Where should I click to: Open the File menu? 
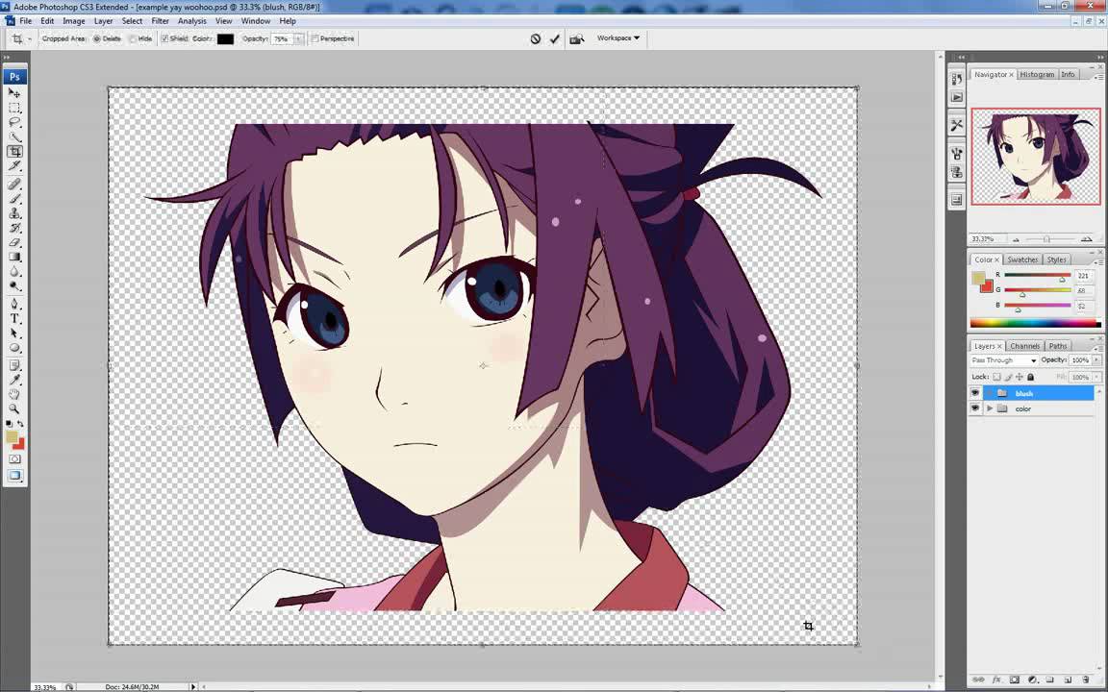(25, 21)
